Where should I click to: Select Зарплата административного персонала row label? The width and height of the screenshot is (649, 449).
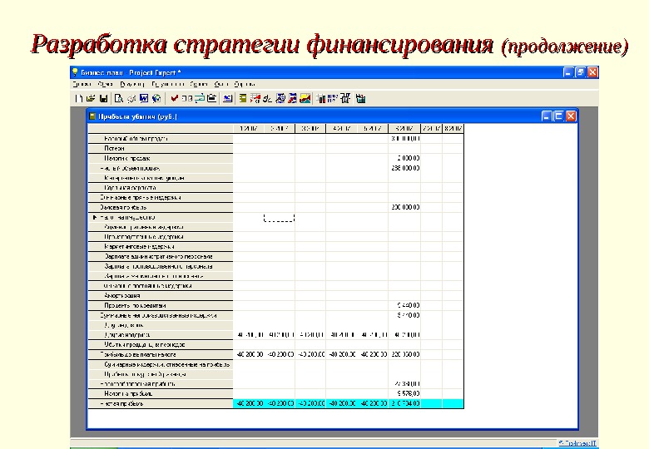click(159, 256)
